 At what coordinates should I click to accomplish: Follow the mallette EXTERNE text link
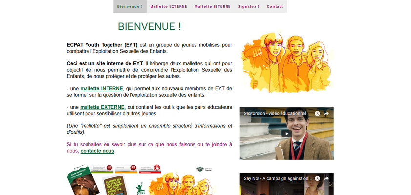pyautogui.click(x=102, y=107)
